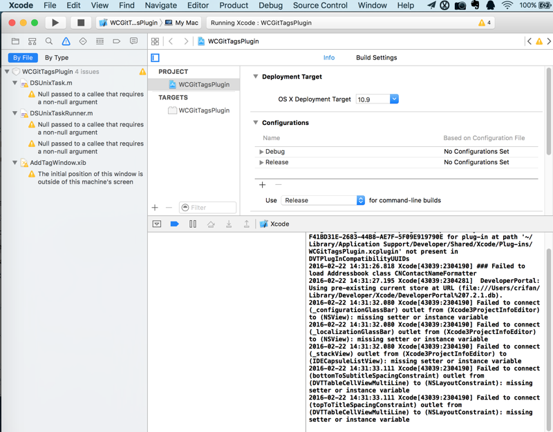The height and width of the screenshot is (432, 553).
Task: Click the Step out debug icon
Action: [247, 224]
